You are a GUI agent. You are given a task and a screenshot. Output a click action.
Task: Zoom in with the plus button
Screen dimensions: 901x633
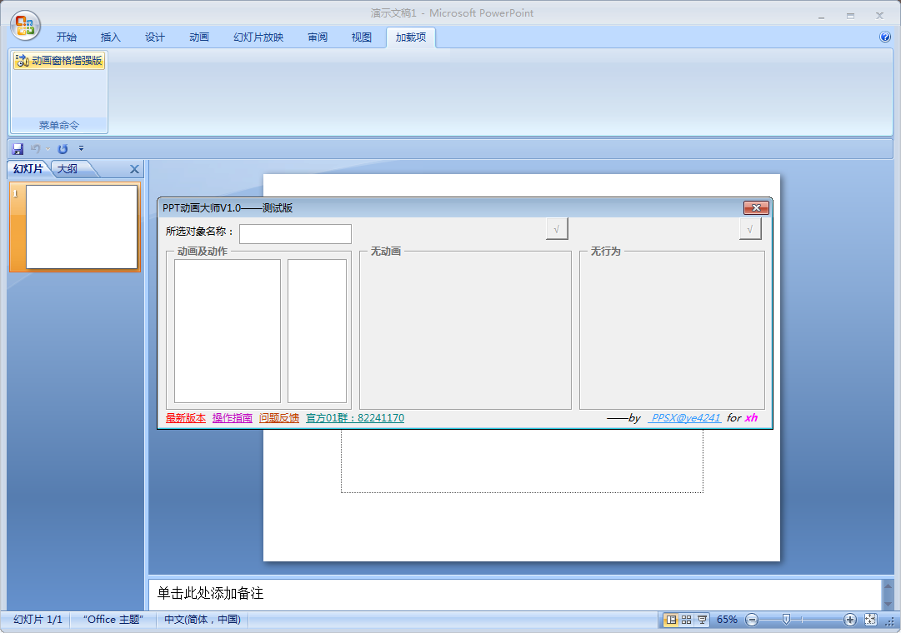tap(850, 620)
